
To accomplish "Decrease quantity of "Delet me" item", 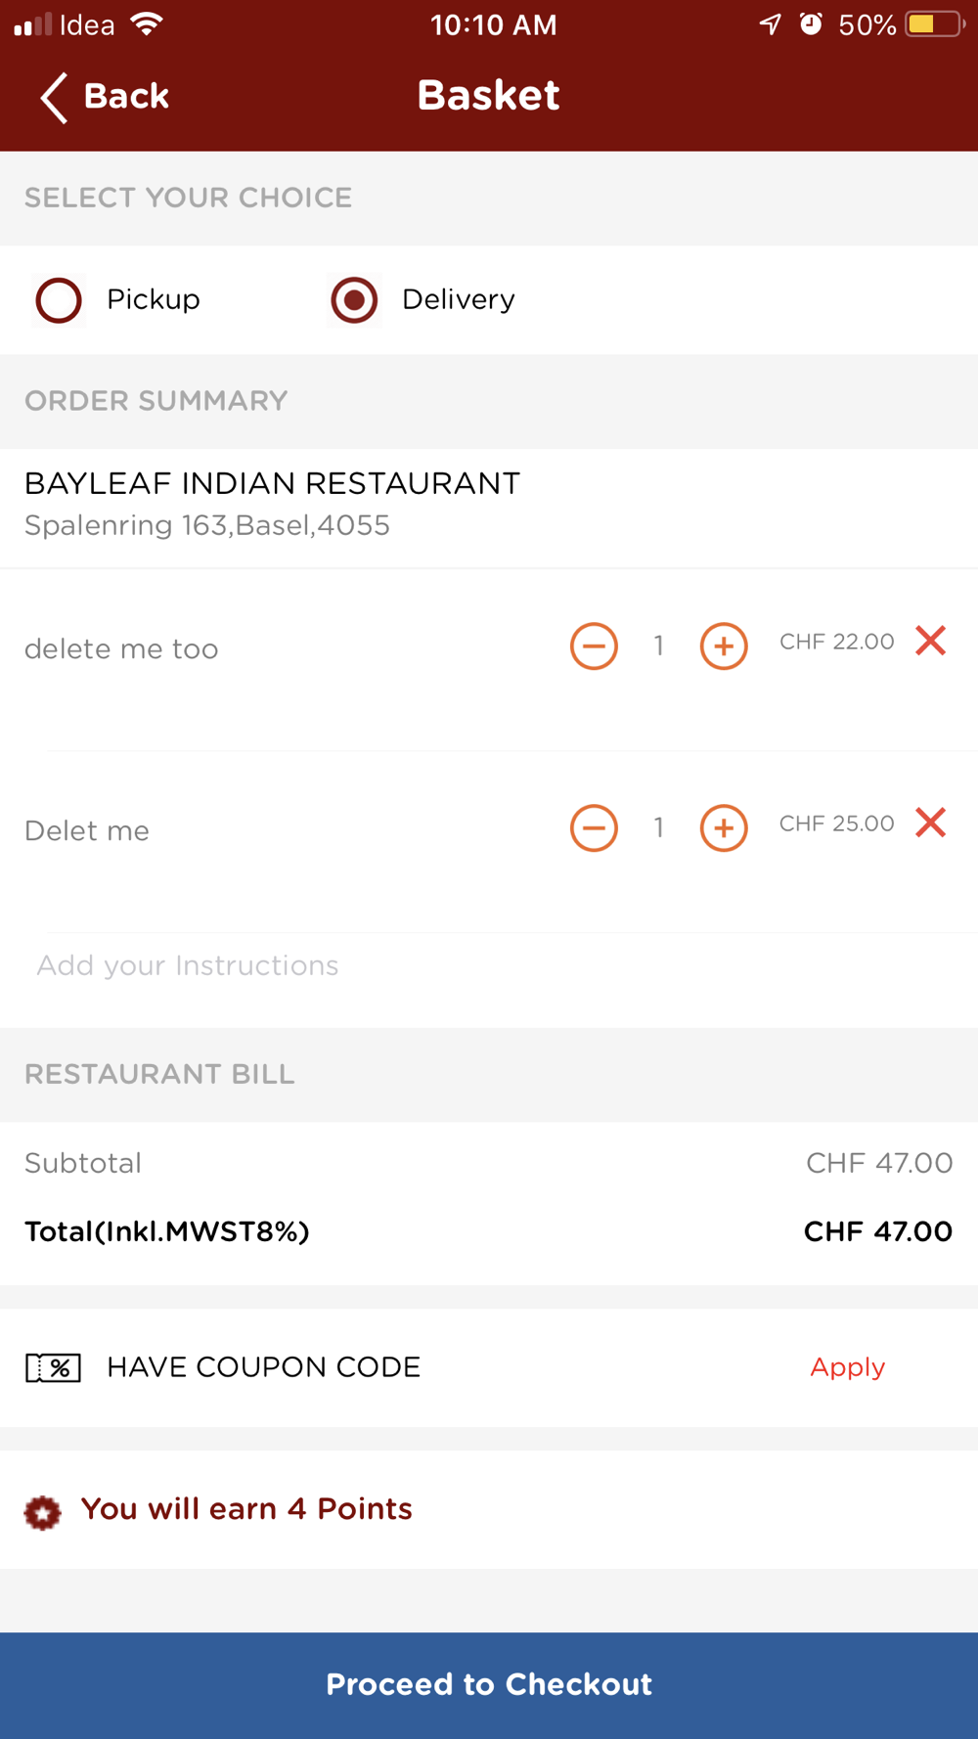I will click(x=594, y=827).
